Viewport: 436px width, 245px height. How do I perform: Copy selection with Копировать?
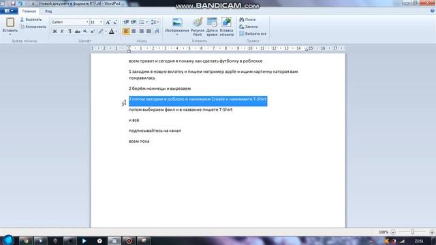click(33, 27)
